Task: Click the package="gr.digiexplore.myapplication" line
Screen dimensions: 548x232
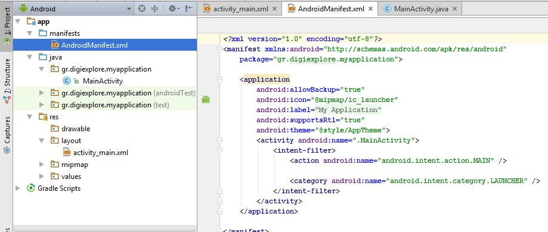Action: (x=321, y=60)
